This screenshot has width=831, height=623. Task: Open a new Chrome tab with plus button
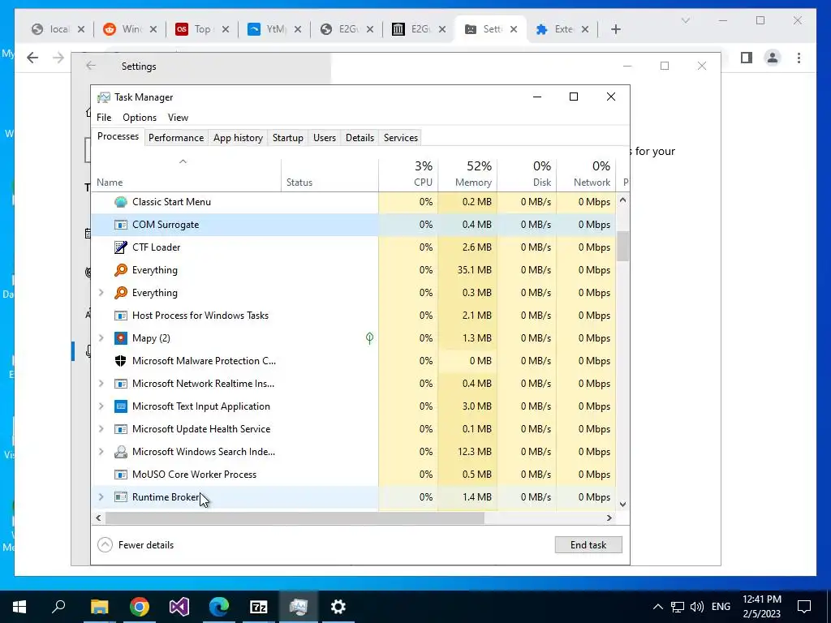[615, 29]
